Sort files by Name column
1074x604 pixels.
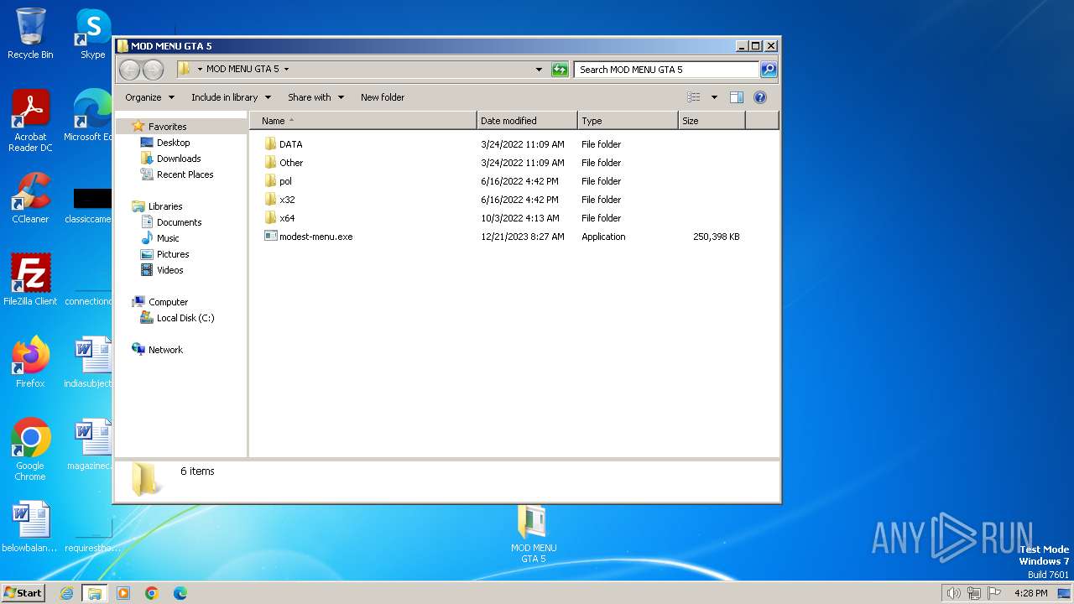click(x=362, y=121)
